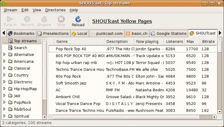This screenshot has height=127, width=224.
Task: Click the Browse home icon
Action: tap(44, 19)
